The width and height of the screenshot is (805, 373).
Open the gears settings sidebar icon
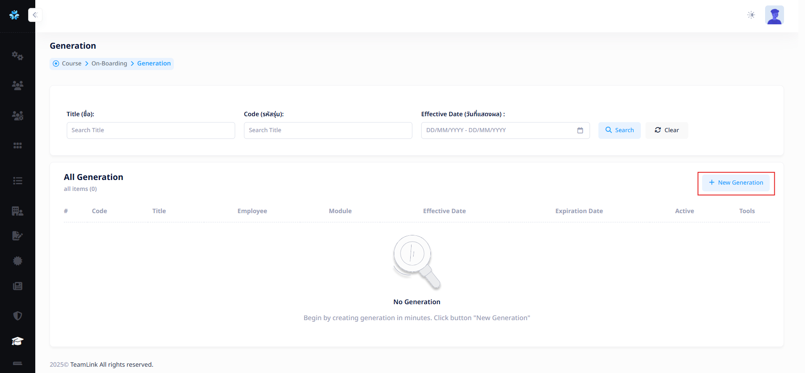click(x=18, y=56)
